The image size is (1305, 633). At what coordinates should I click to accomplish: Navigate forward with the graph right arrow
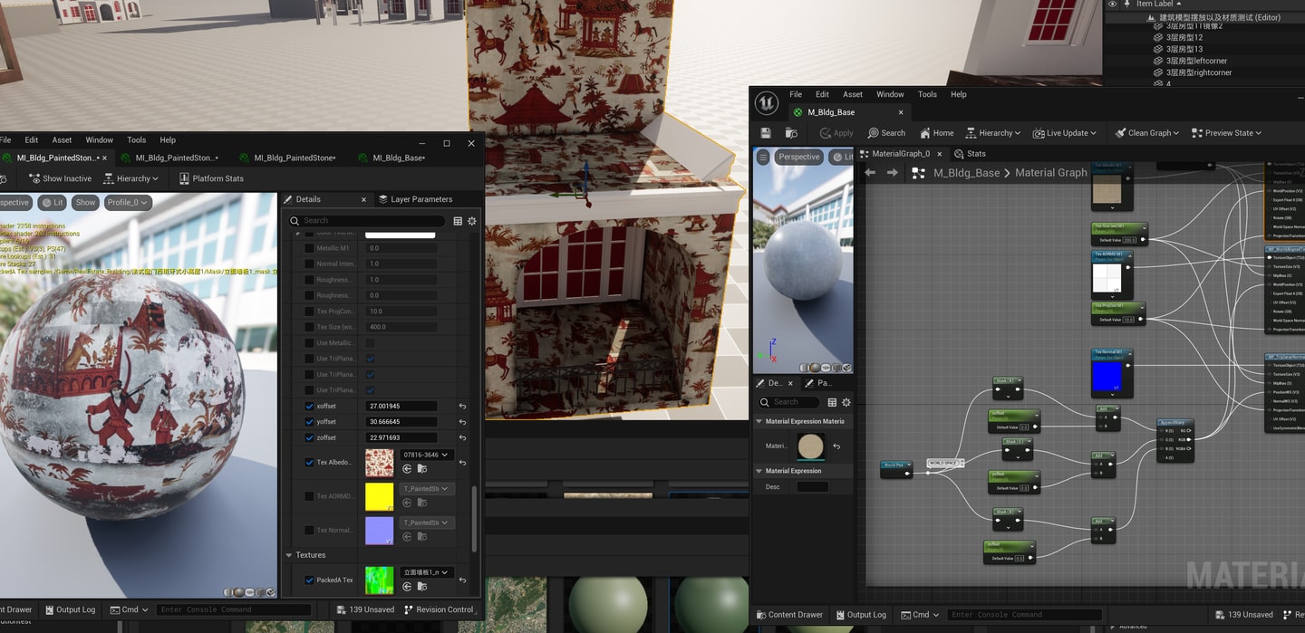coord(893,172)
